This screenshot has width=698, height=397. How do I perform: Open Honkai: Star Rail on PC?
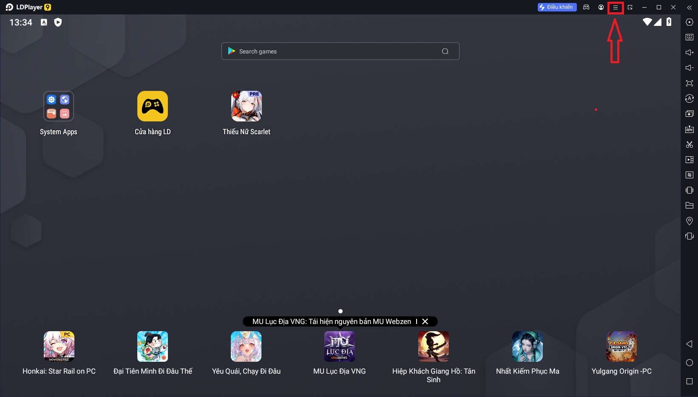pyautogui.click(x=59, y=347)
